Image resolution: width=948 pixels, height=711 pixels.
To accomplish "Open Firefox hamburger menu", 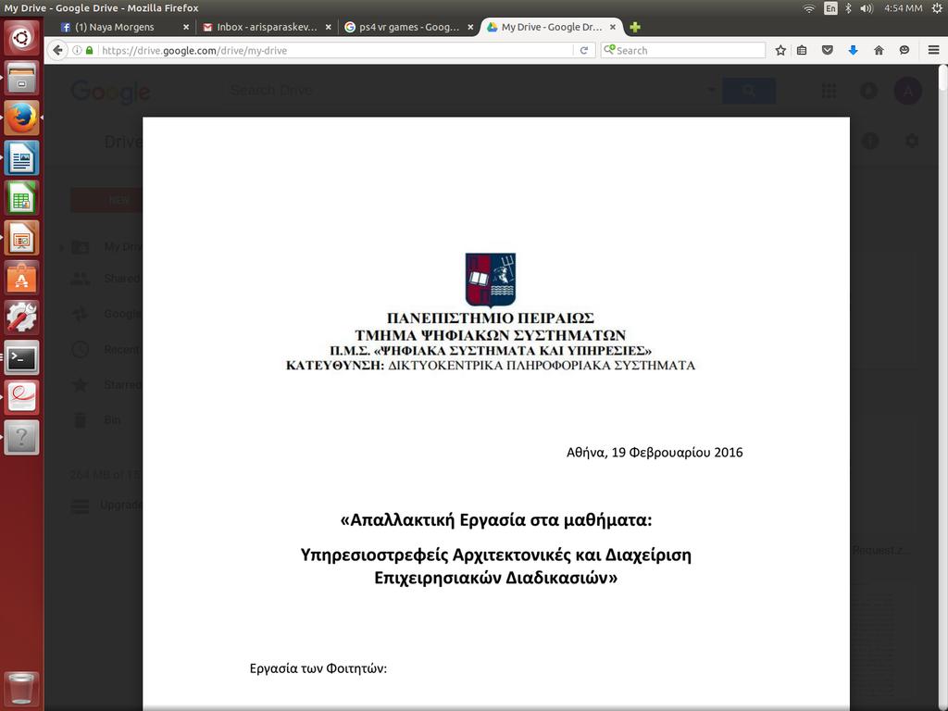I will (x=933, y=50).
